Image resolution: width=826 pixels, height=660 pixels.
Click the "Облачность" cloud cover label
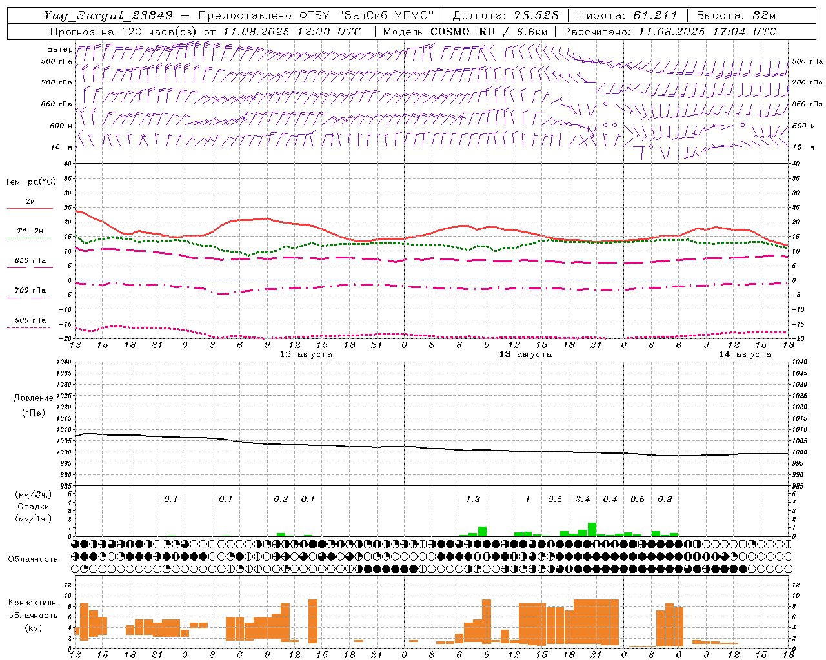coord(33,559)
